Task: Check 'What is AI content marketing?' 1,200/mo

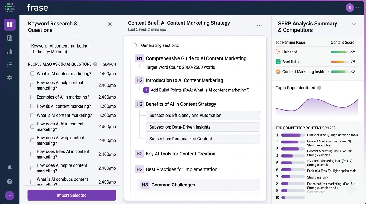Action: [32, 115]
